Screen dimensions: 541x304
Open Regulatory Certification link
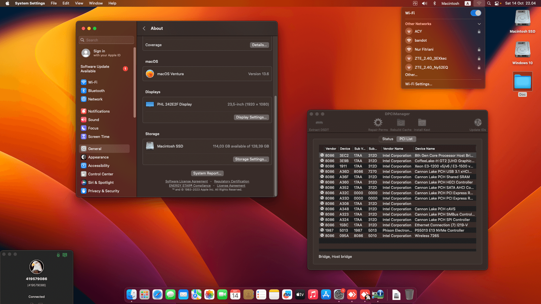coord(232,182)
